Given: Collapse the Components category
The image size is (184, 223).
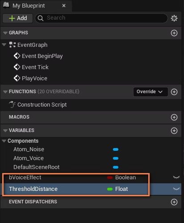Looking at the screenshot, I should click(x=4, y=141).
